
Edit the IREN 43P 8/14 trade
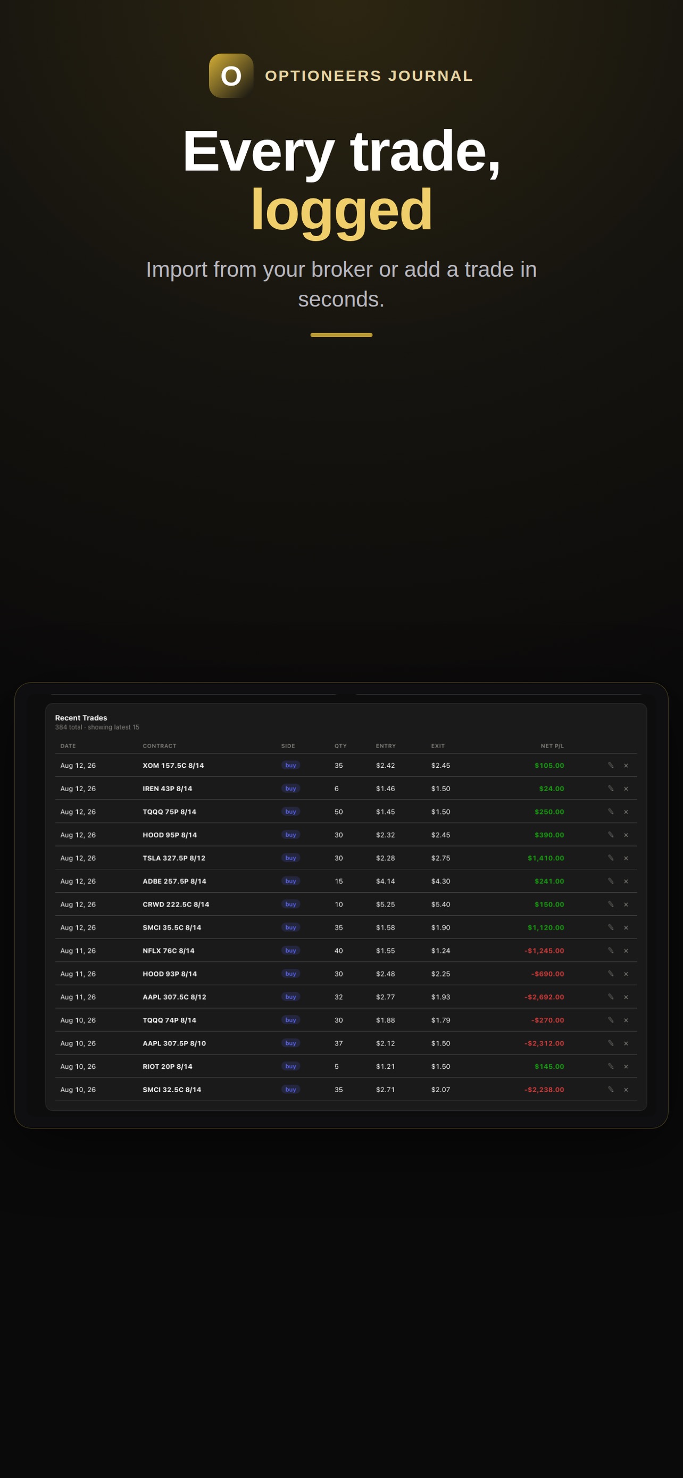click(x=611, y=788)
